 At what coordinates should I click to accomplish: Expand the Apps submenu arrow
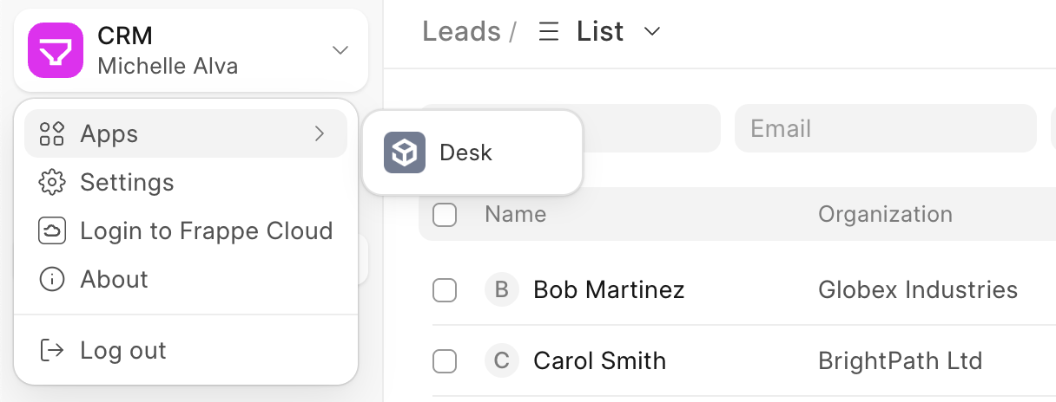click(320, 133)
